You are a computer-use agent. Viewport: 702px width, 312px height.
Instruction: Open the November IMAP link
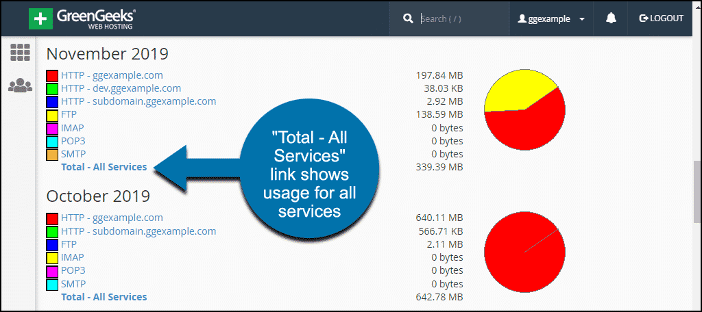(x=72, y=128)
